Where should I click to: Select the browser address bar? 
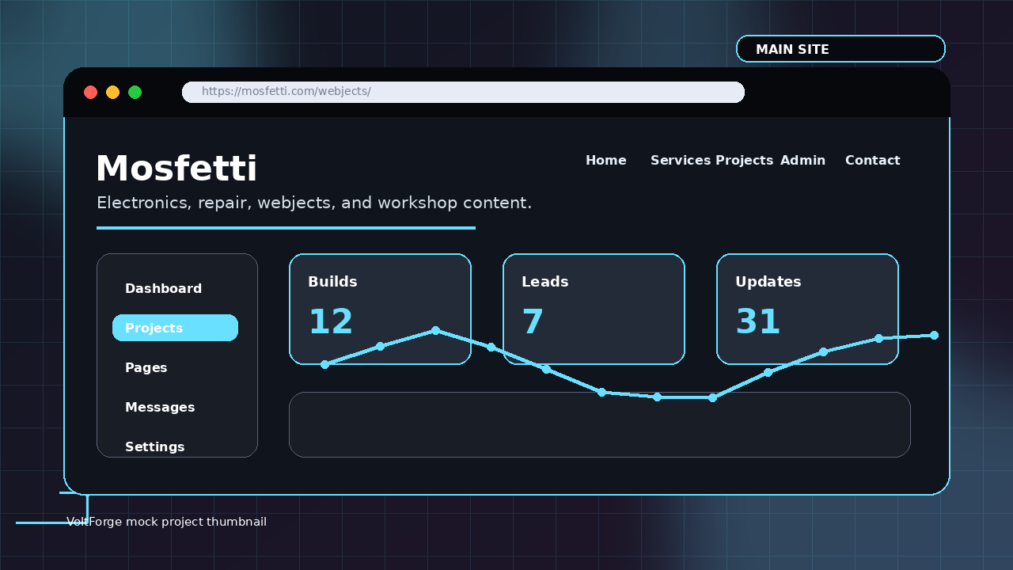coord(463,92)
